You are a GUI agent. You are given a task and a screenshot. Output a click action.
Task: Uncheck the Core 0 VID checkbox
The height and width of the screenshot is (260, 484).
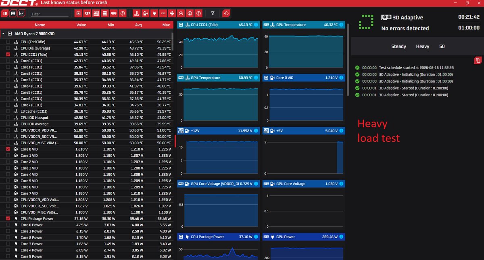click(x=8, y=149)
